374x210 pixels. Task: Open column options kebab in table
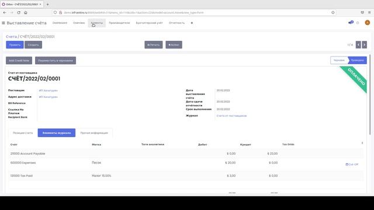pyautogui.click(x=362, y=143)
